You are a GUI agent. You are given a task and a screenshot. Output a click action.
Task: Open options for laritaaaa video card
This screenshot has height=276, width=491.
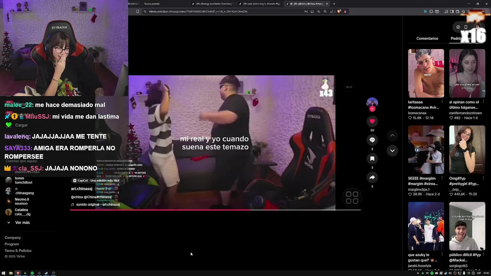[442, 102]
